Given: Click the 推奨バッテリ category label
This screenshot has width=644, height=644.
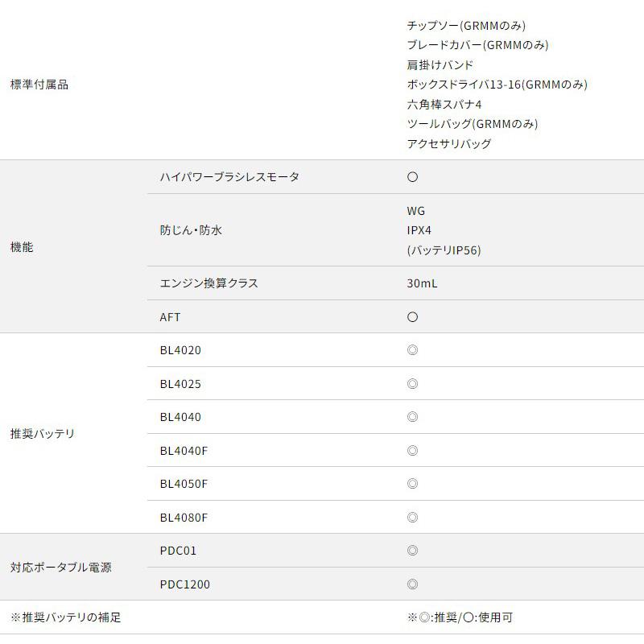Looking at the screenshot, I should click(42, 434).
